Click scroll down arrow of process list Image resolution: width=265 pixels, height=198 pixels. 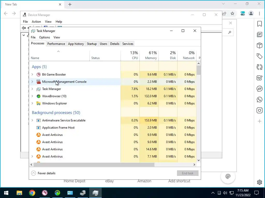coord(198,160)
